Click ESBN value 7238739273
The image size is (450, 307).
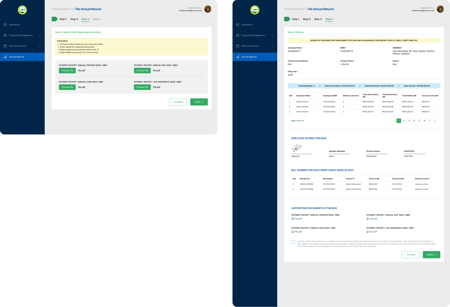tap(346, 51)
